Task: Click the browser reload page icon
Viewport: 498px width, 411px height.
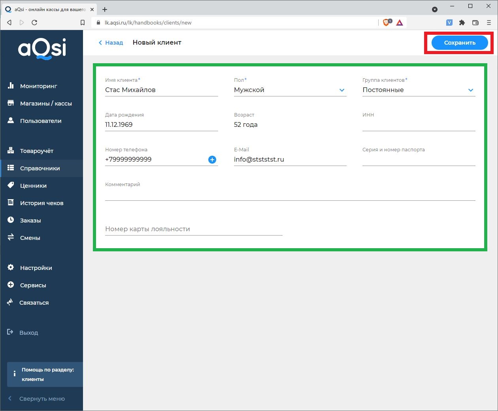Action: [34, 23]
